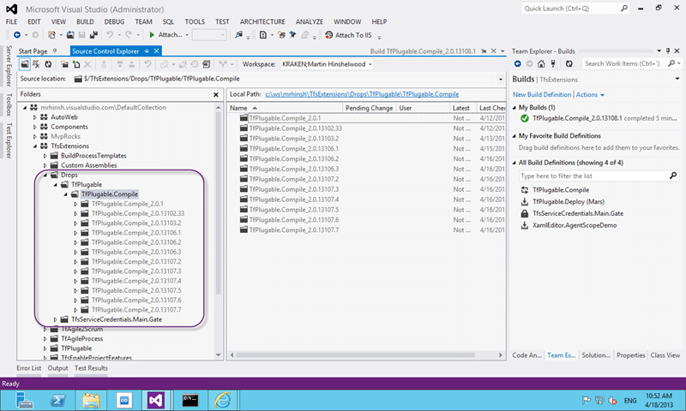Click the TfPlugable.Compile build definition icon
The width and height of the screenshot is (686, 411).
525,190
